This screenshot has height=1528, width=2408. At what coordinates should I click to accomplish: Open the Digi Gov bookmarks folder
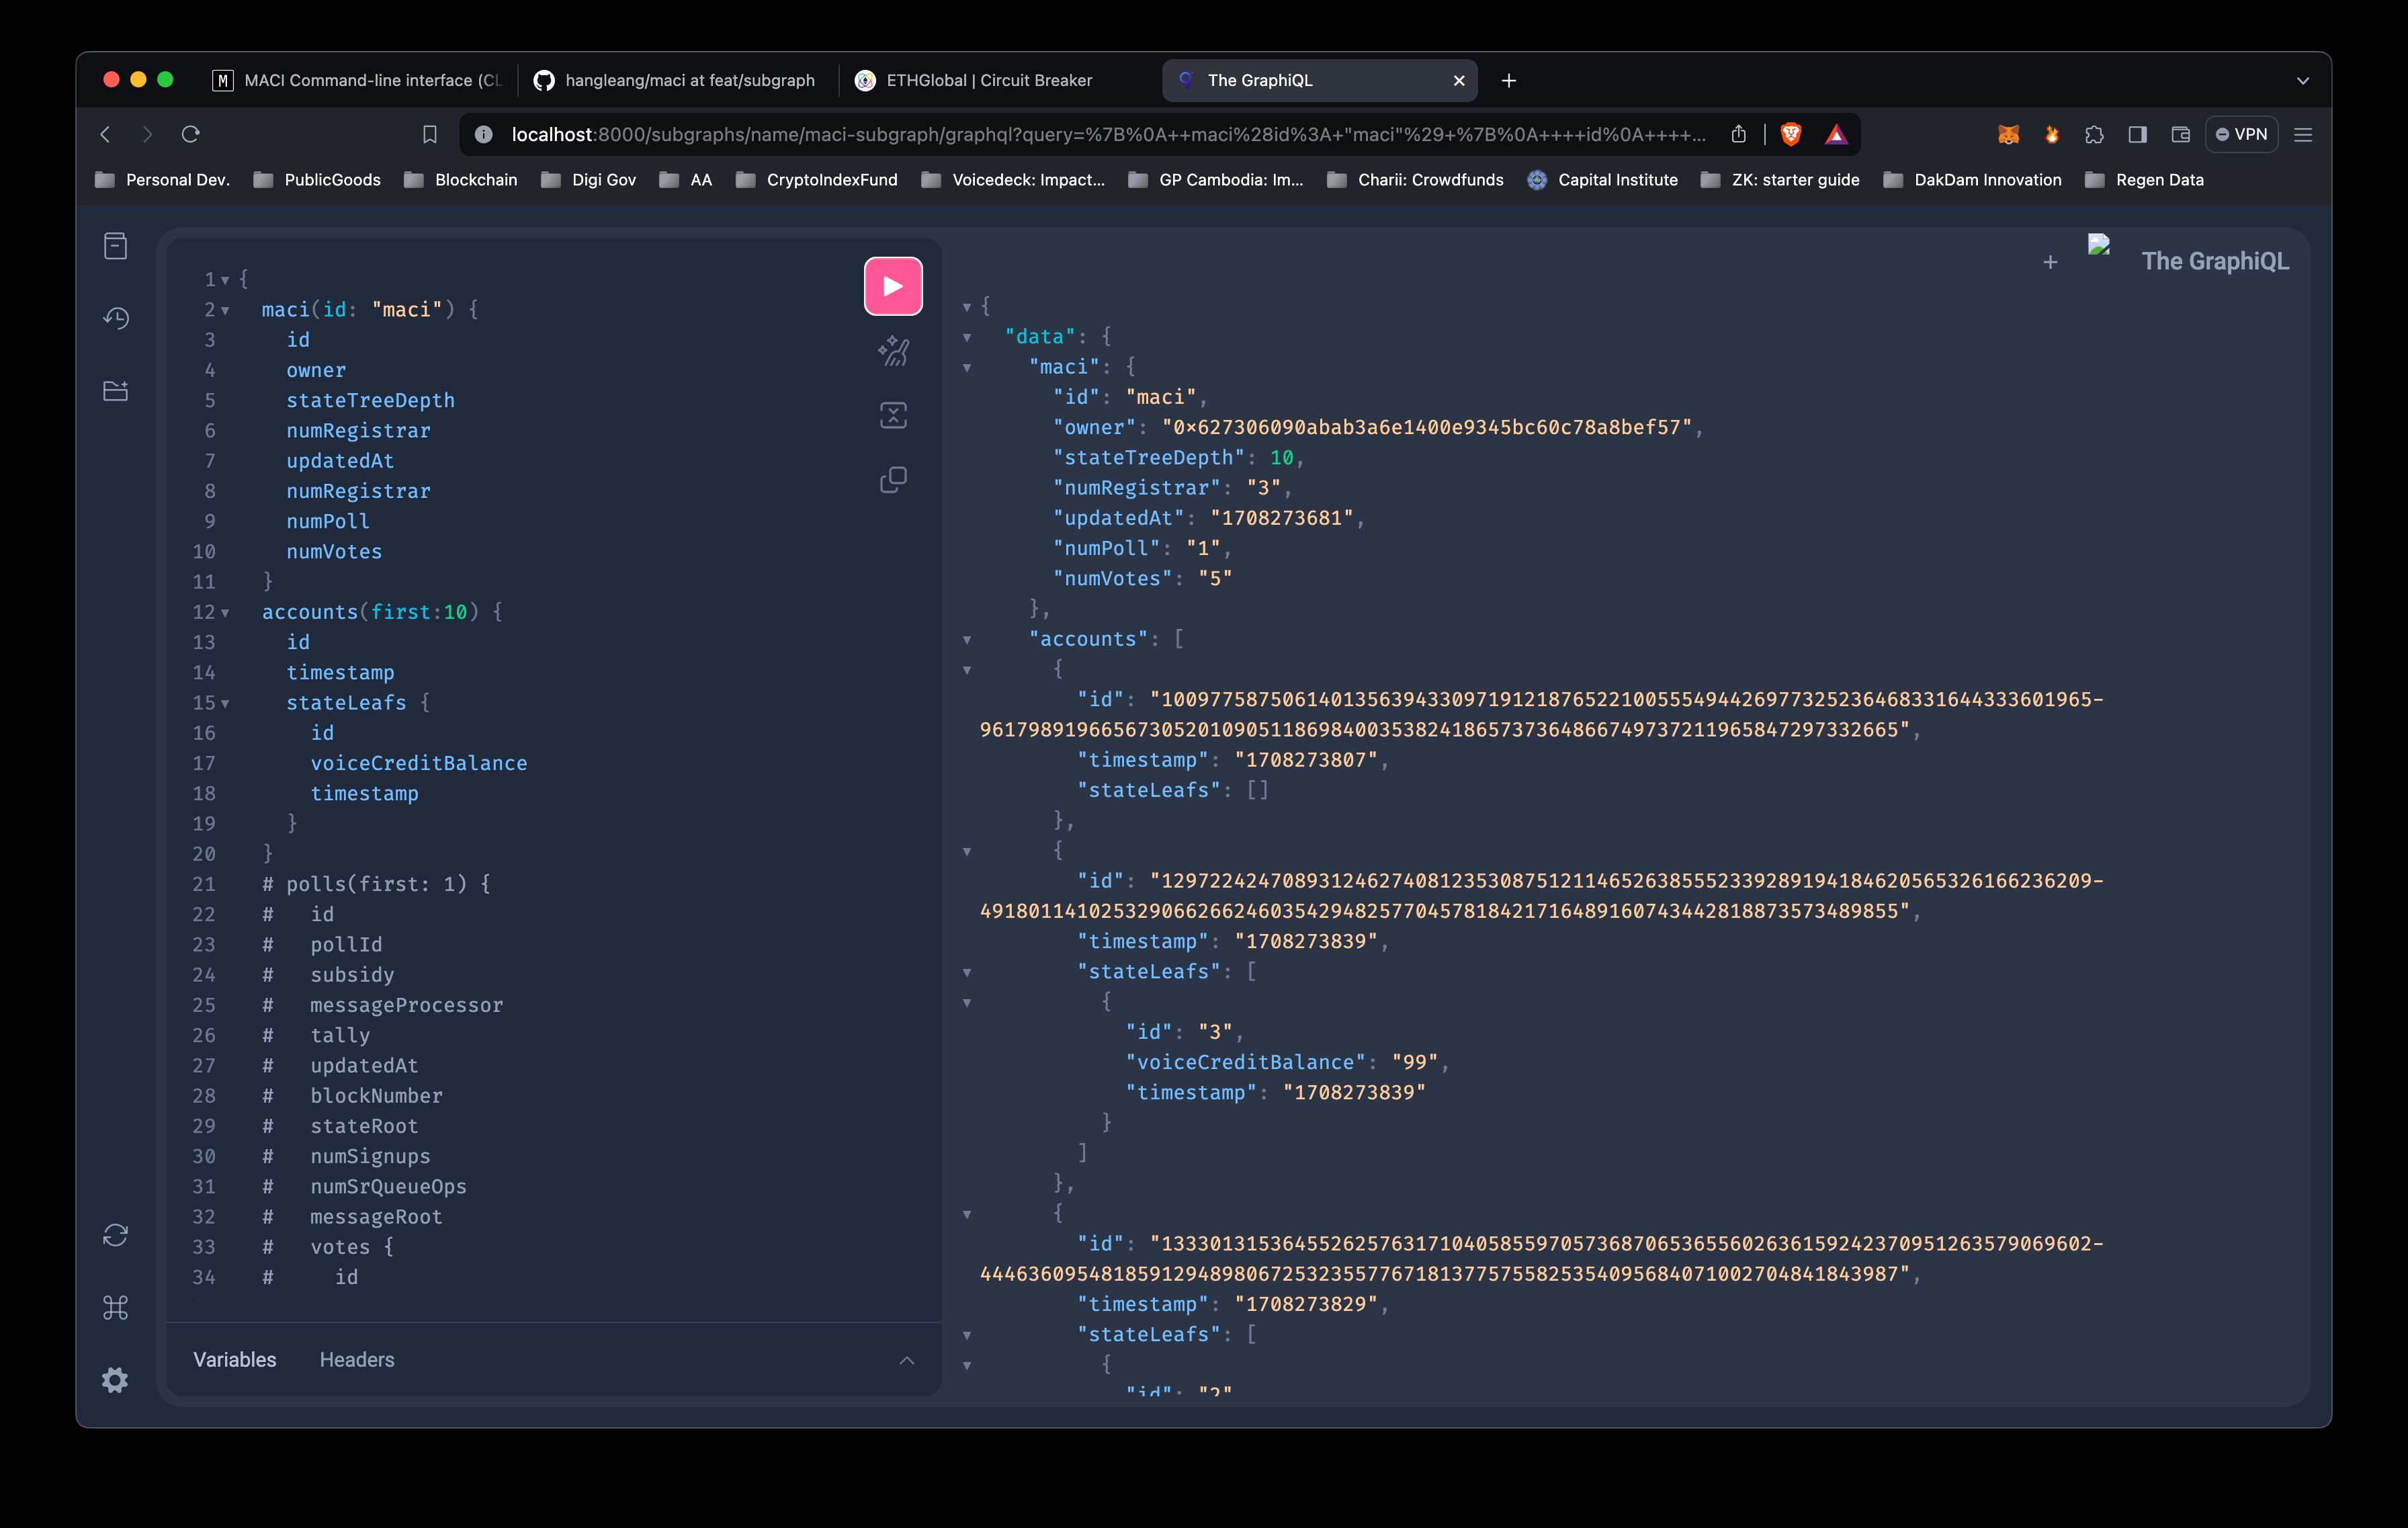point(588,180)
